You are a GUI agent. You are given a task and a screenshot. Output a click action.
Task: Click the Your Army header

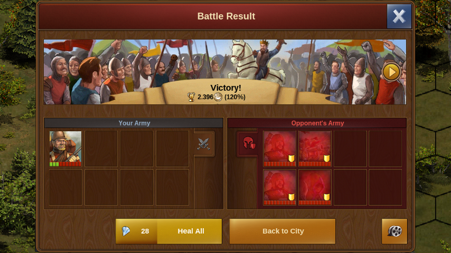[134, 123]
